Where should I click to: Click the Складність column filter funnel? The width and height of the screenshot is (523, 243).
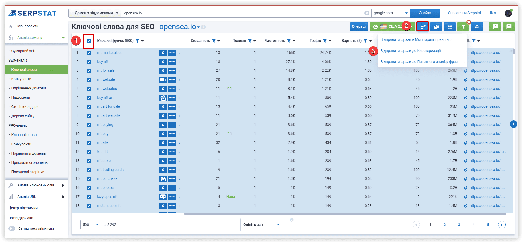214,41
